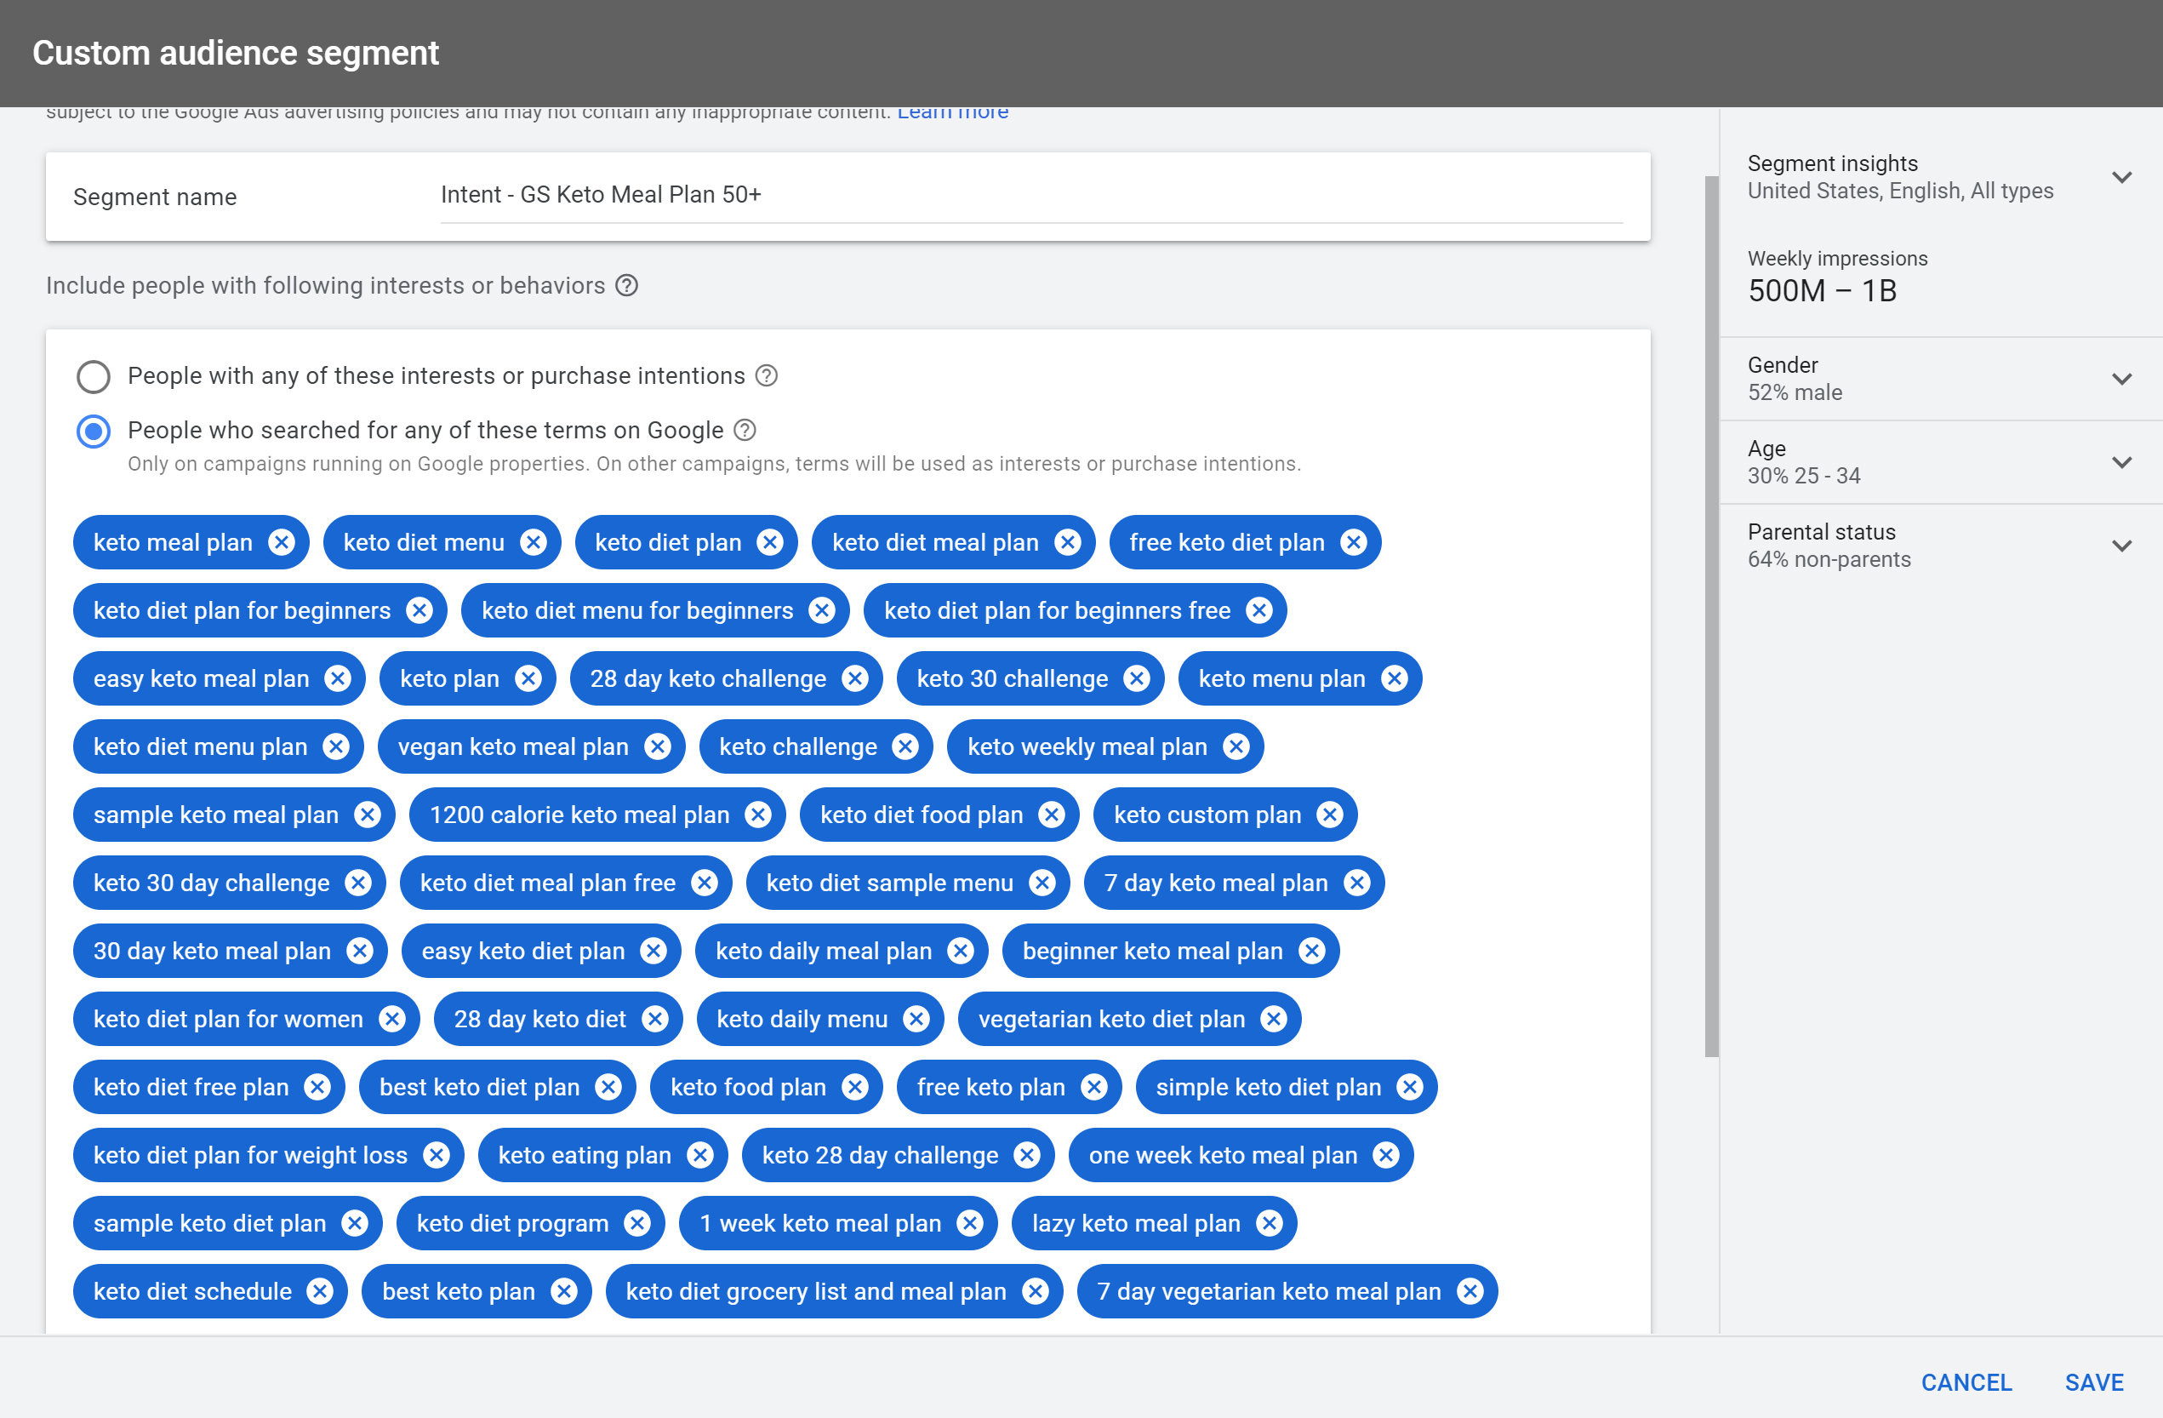2163x1418 pixels.
Task: Expand the Segment insights section
Action: click(x=2121, y=177)
